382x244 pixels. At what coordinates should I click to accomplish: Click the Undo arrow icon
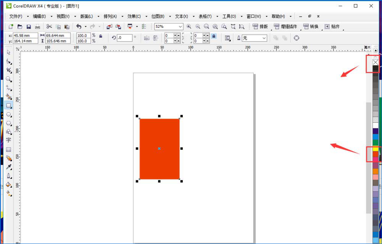point(79,27)
